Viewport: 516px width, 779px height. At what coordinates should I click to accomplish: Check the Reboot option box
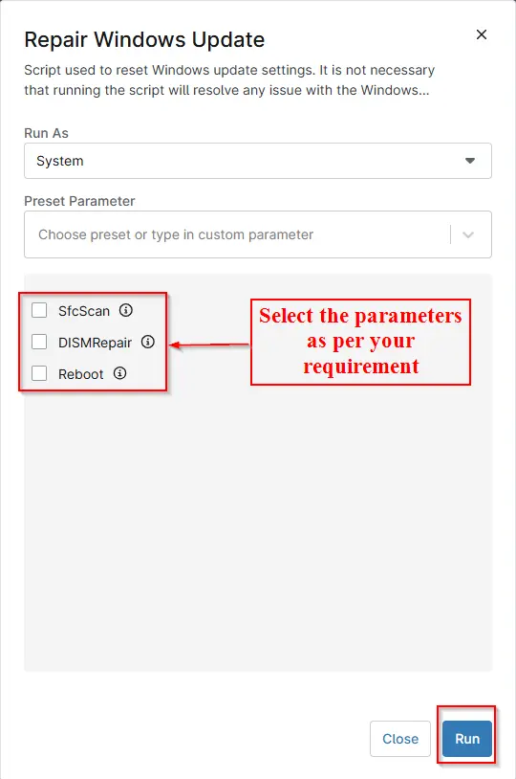(39, 373)
